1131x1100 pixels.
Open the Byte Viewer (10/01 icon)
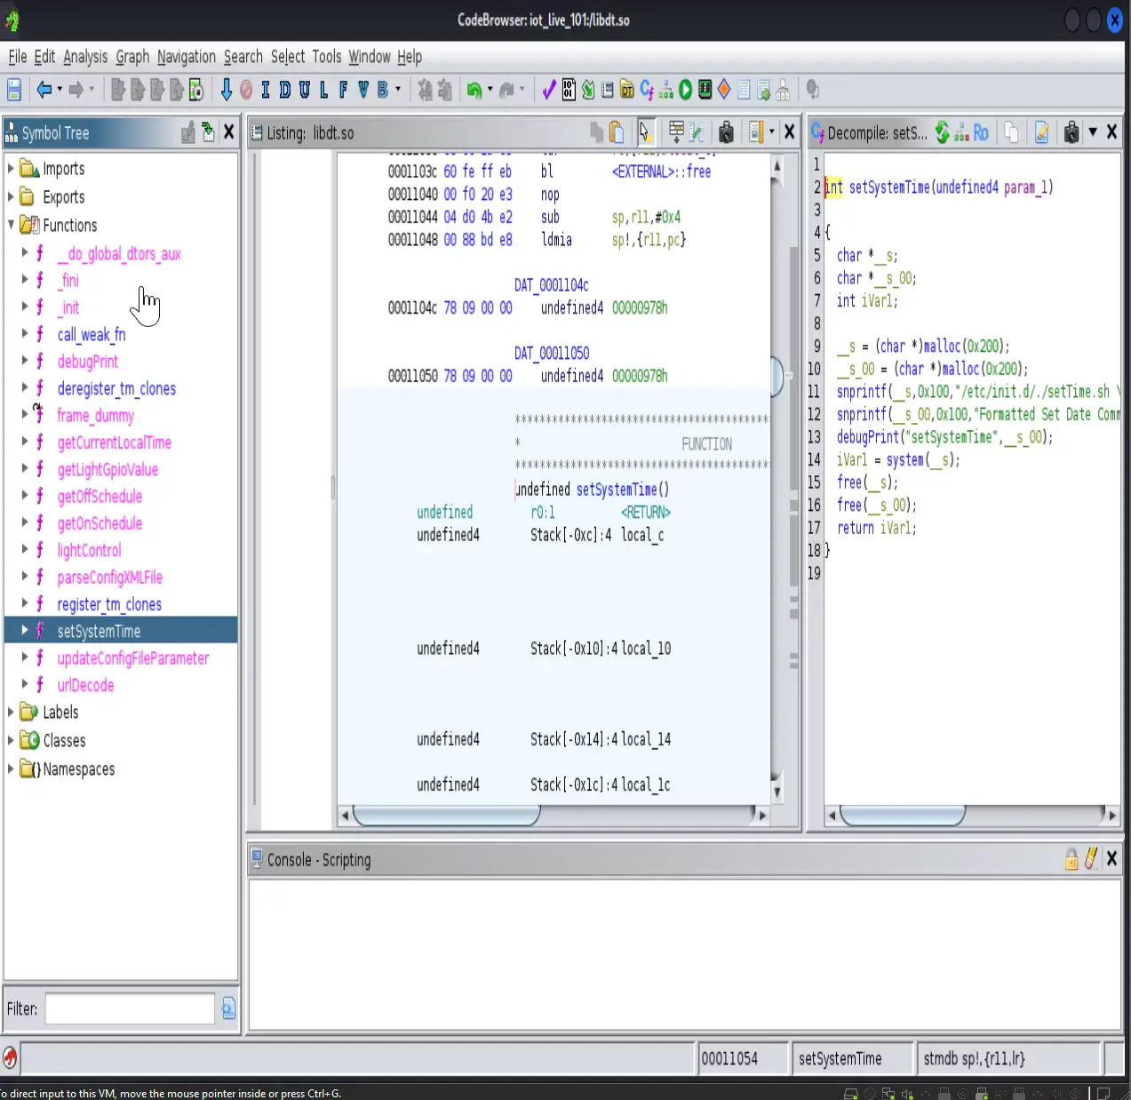[x=567, y=89]
